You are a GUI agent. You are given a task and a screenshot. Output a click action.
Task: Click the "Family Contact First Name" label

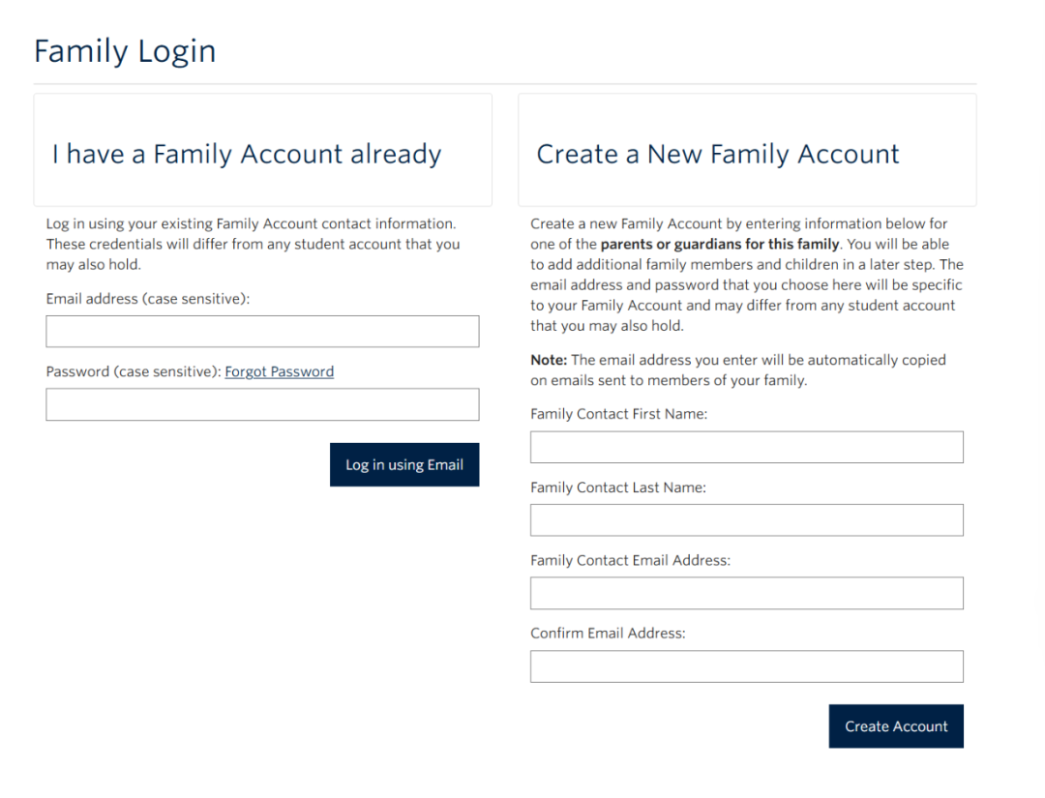pos(618,414)
